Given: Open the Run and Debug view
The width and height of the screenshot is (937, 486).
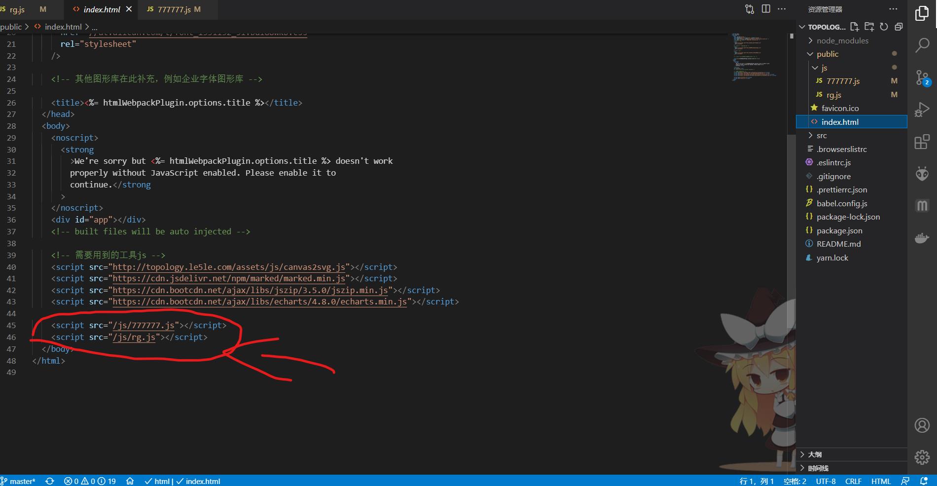Looking at the screenshot, I should pos(922,110).
